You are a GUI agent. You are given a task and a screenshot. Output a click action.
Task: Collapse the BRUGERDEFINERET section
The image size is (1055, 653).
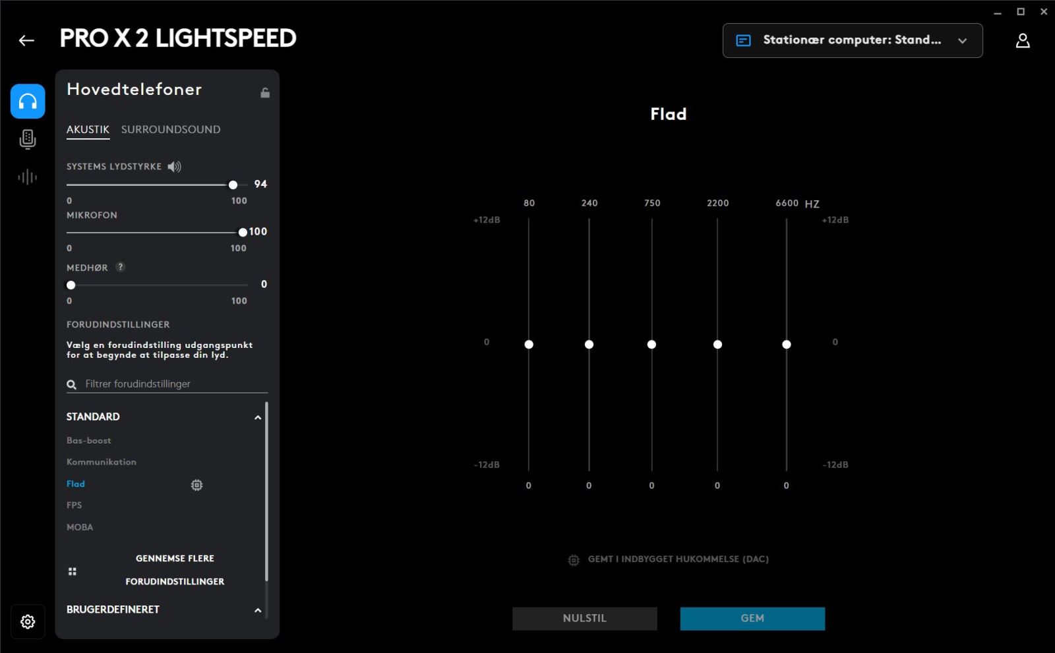pos(258,610)
